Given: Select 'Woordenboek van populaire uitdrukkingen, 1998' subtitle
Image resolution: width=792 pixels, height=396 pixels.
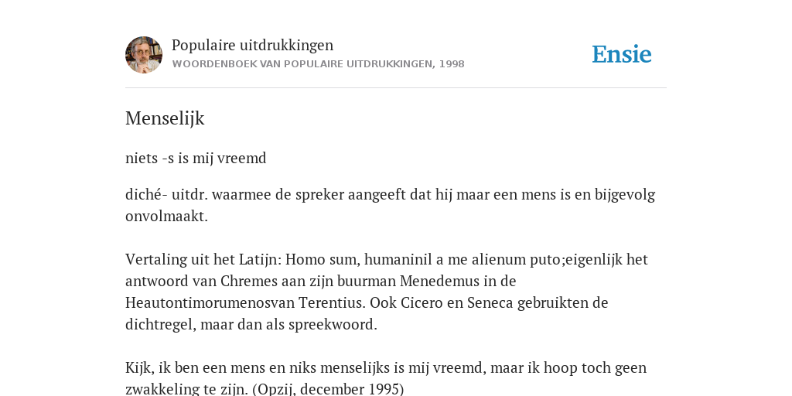Looking at the screenshot, I should click(x=318, y=64).
